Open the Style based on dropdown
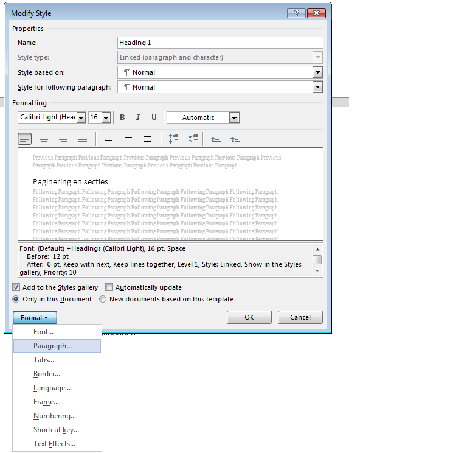Viewport: 467px width, 453px height. (x=317, y=72)
